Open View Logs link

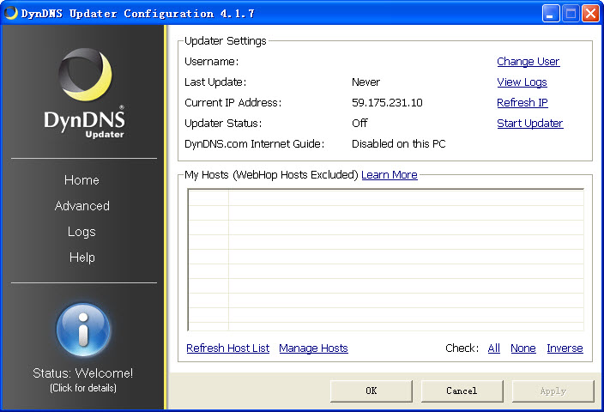point(522,82)
